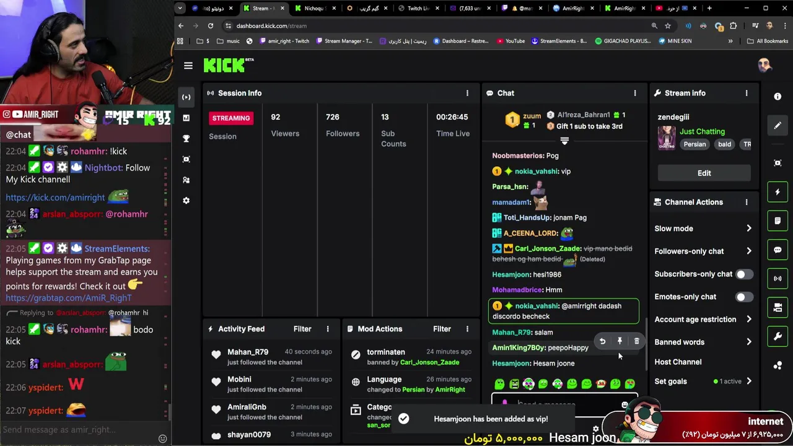Image resolution: width=793 pixels, height=446 pixels.
Task: Open Mod Actions three-dot options
Action: 467,329
